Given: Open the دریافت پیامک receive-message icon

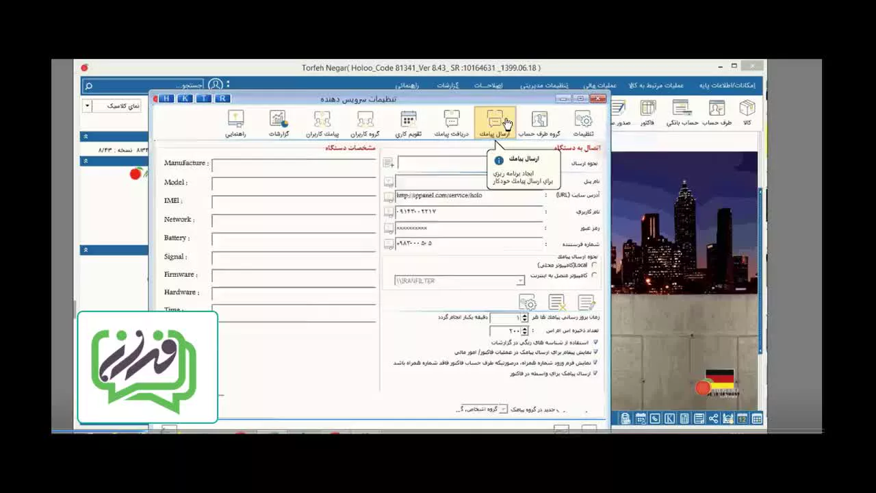Looking at the screenshot, I should point(452,124).
